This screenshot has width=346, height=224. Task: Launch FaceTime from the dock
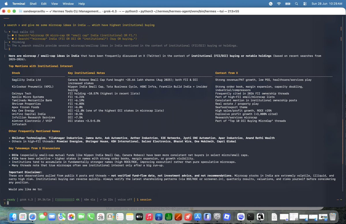tap(81, 217)
